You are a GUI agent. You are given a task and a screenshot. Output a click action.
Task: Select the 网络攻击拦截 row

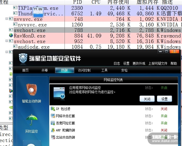coord(114,116)
